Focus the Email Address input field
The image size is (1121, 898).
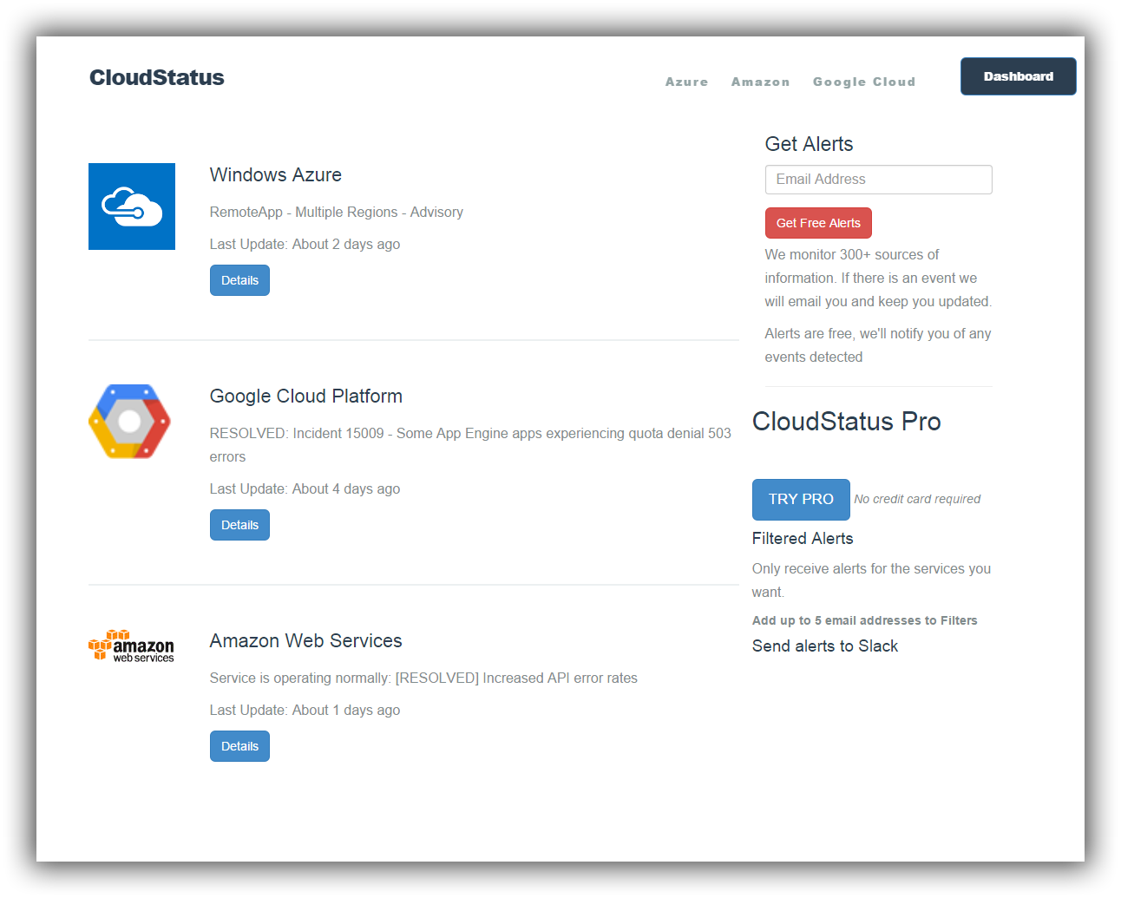click(878, 180)
